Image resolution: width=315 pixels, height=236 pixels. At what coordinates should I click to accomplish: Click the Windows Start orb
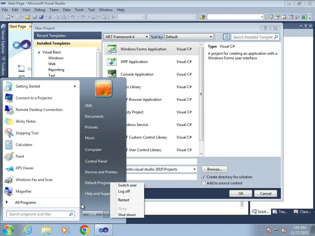(8, 230)
